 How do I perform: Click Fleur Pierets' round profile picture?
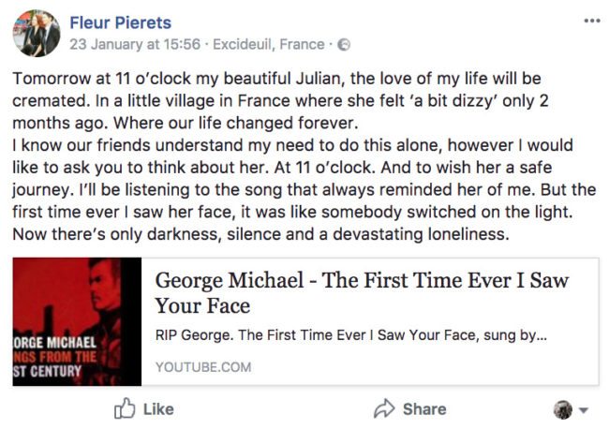click(37, 33)
